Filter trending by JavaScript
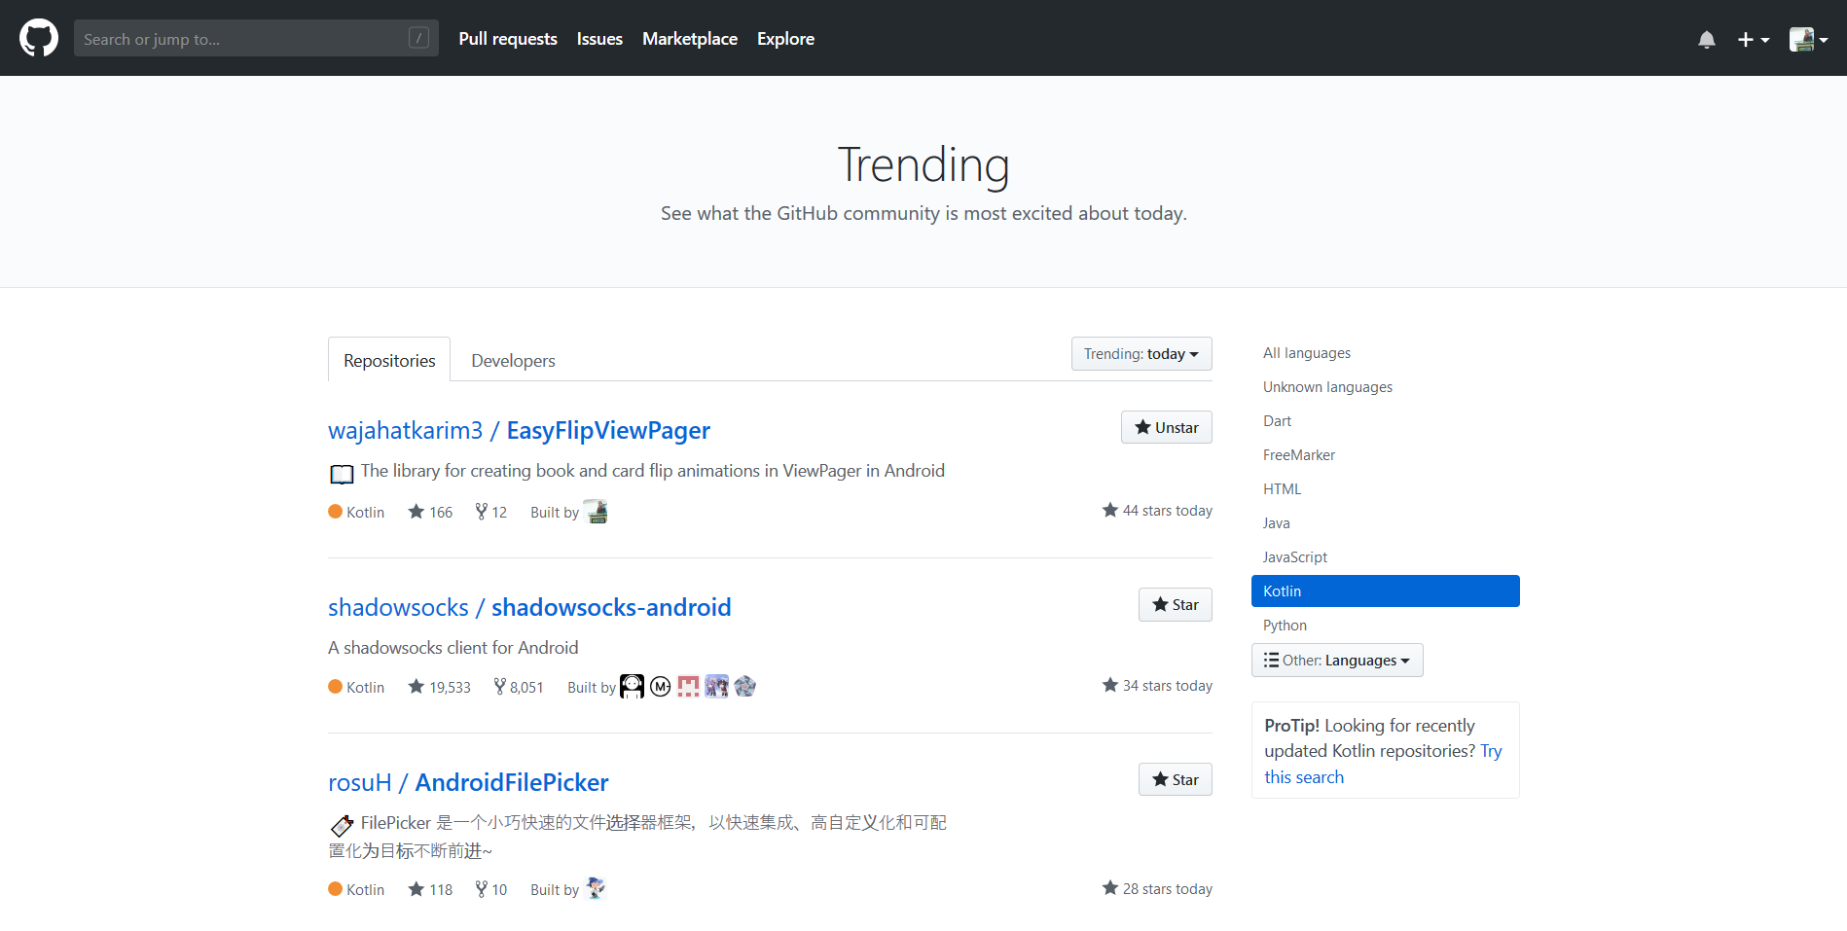This screenshot has width=1847, height=931. [x=1295, y=557]
